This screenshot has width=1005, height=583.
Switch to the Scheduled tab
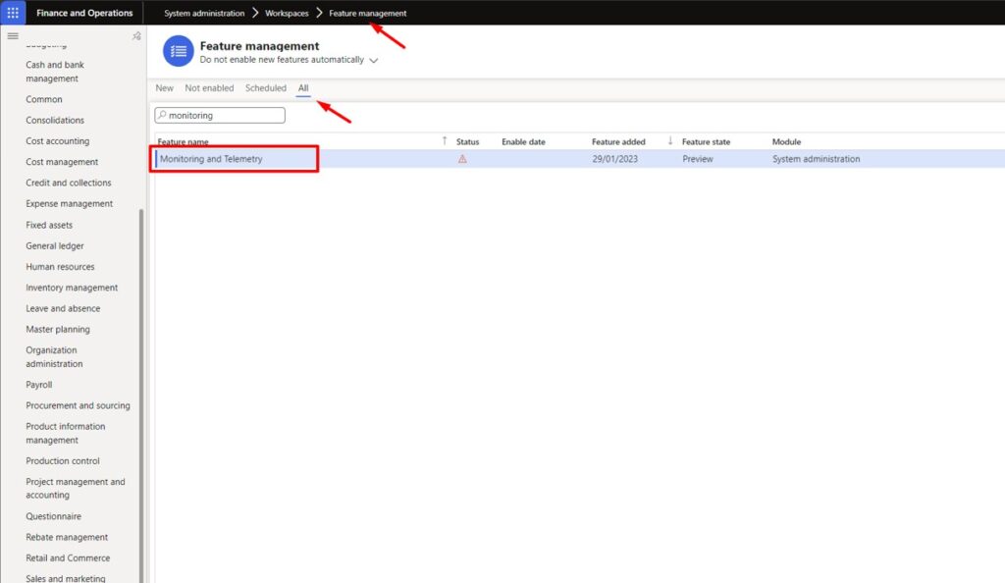265,87
